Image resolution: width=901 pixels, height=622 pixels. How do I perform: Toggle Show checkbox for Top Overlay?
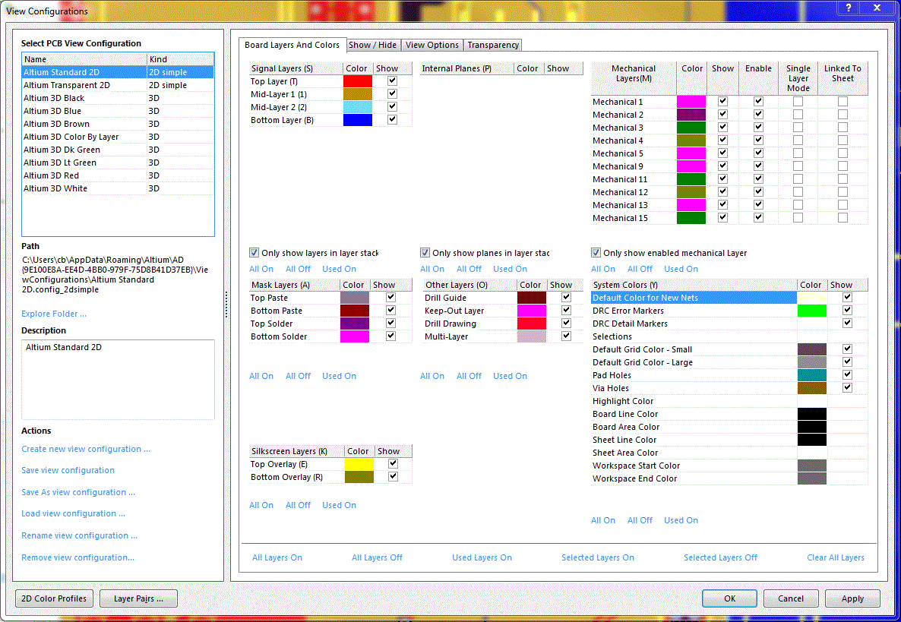(393, 463)
